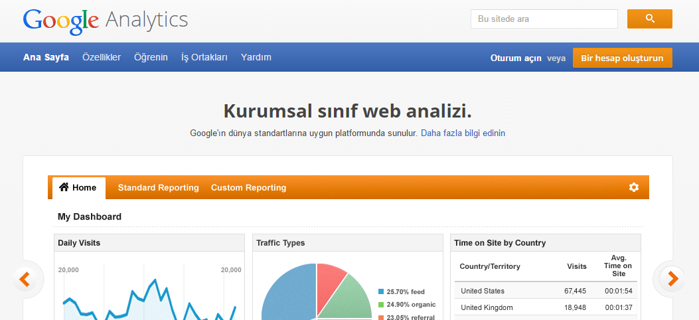The height and width of the screenshot is (320, 699).
Task: Click 'Time on Site by Country' title
Action: (500, 243)
